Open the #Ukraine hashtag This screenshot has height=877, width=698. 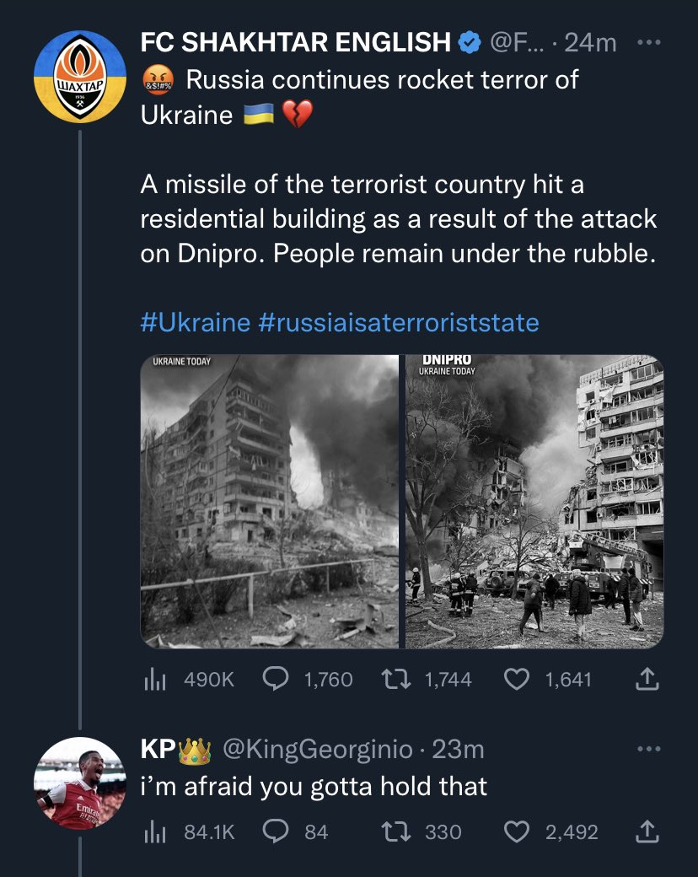click(196, 322)
